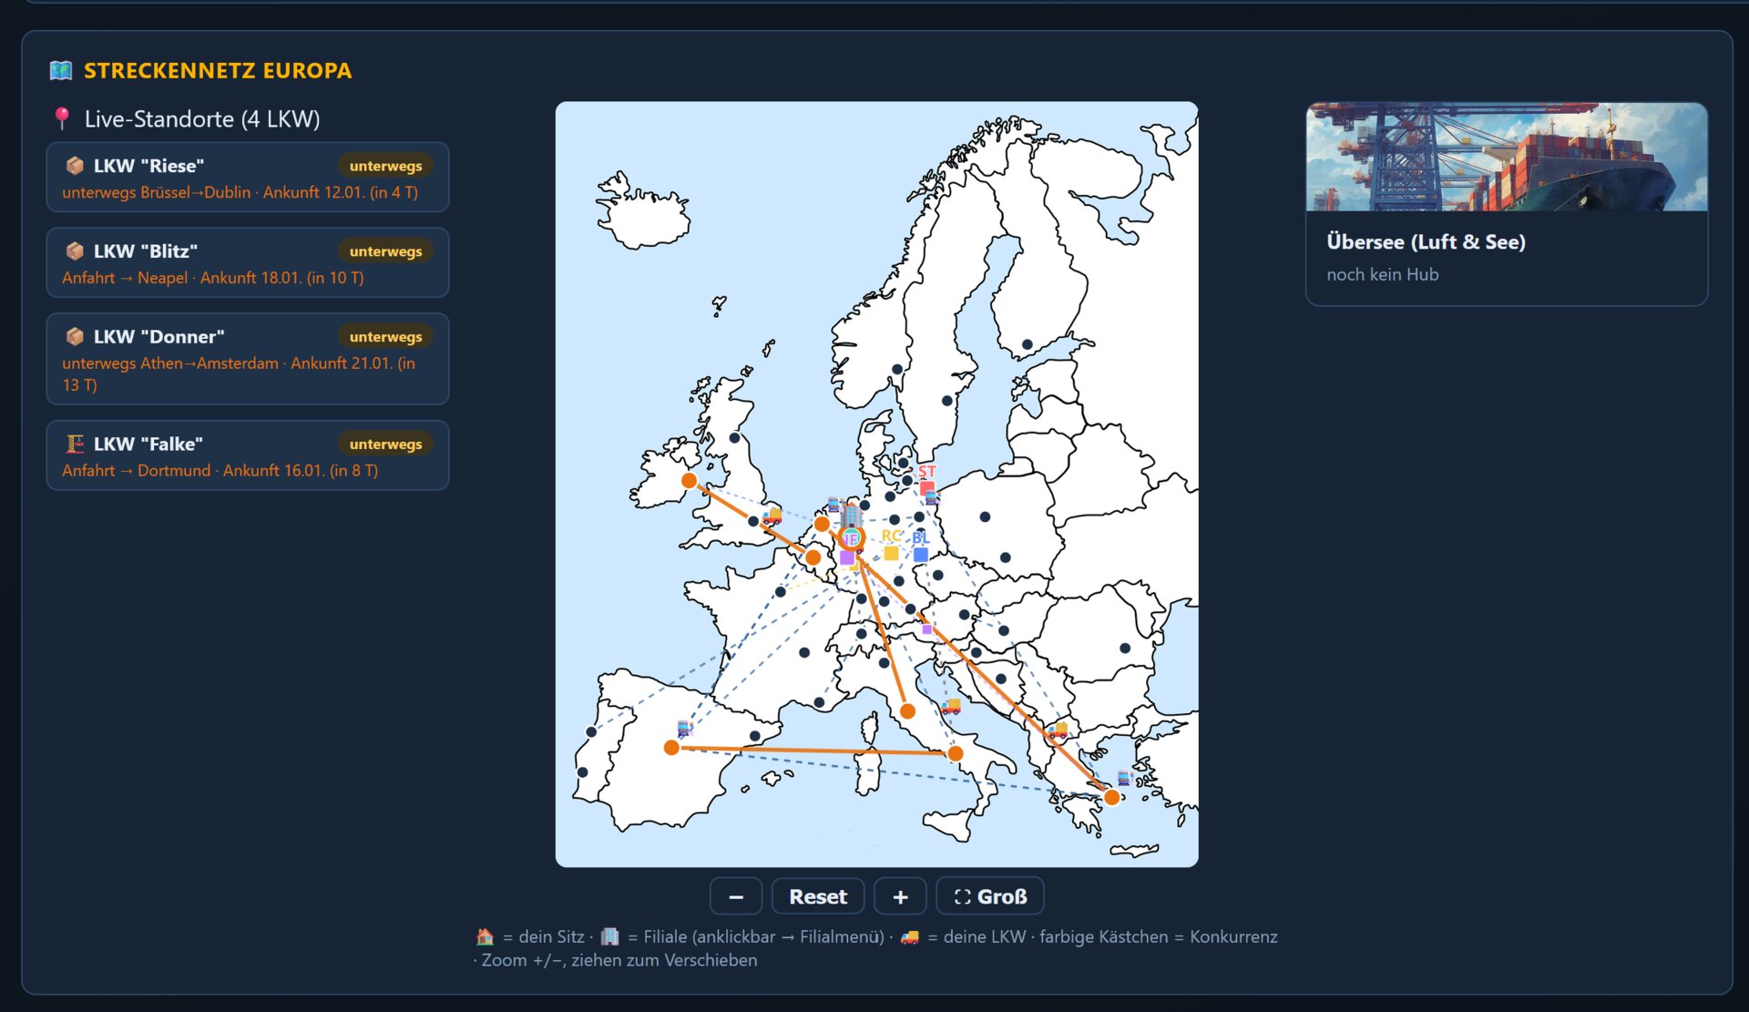Open the Übersee container port thumbnail
This screenshot has height=1012, width=1749.
pos(1507,157)
